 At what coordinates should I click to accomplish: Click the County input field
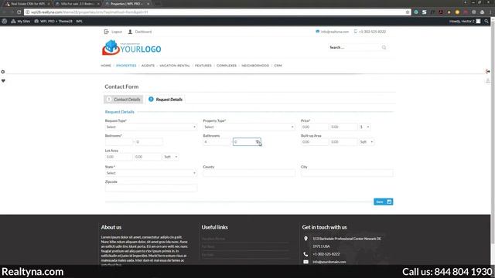coord(249,173)
